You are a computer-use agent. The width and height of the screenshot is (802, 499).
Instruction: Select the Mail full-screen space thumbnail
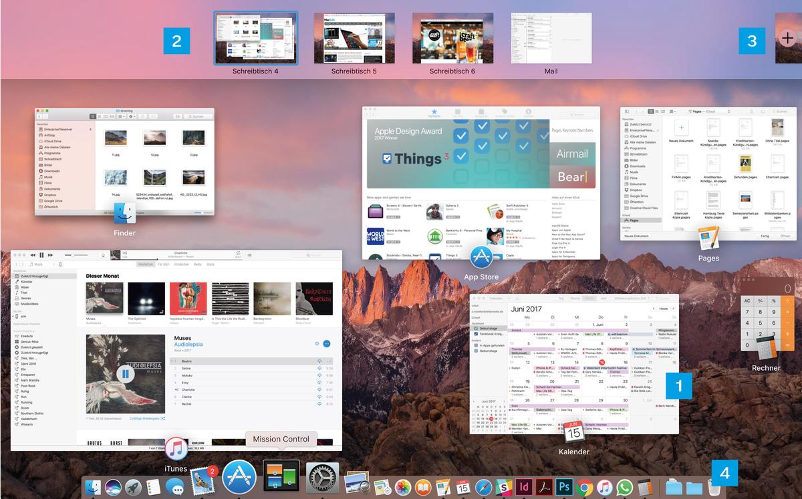551,39
